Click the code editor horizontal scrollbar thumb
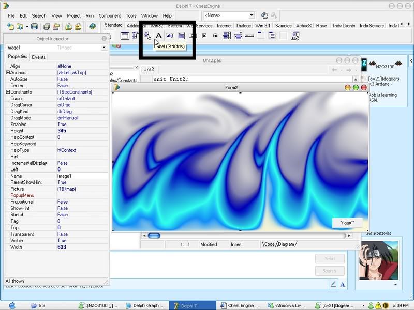Viewport: 414px width, 310px height. (154, 236)
